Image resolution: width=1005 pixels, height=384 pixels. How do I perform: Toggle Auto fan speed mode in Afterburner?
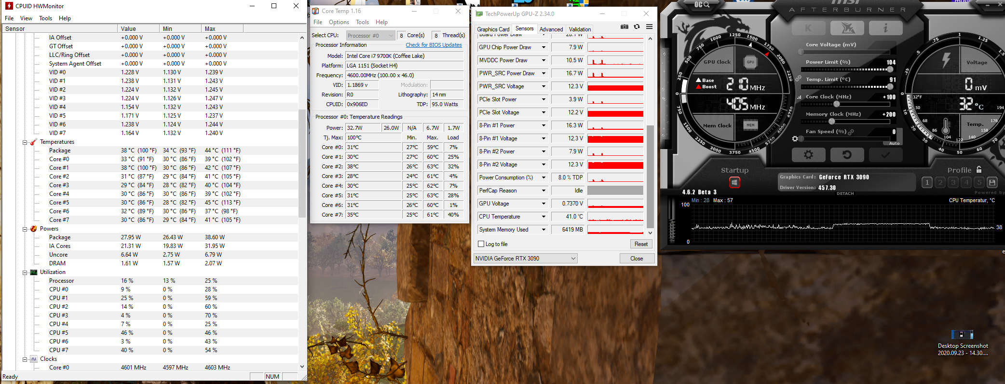tap(894, 143)
